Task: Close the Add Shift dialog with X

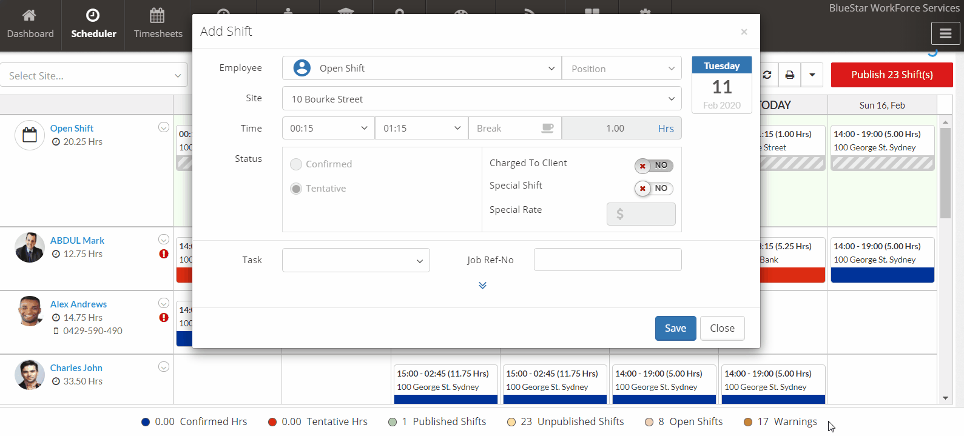Action: click(744, 32)
